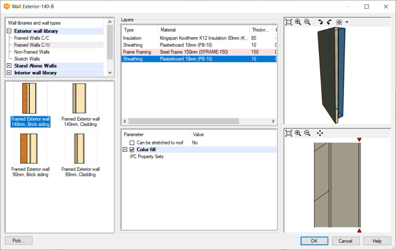Activate the pan tool in the section preview
Screen dimensions: 396x250
pos(320,133)
